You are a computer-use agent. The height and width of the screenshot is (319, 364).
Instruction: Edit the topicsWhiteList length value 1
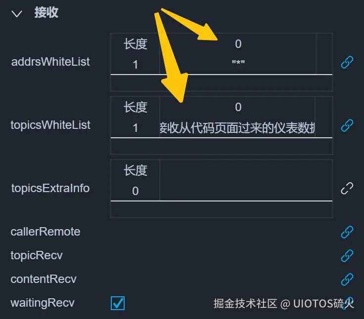pos(136,128)
